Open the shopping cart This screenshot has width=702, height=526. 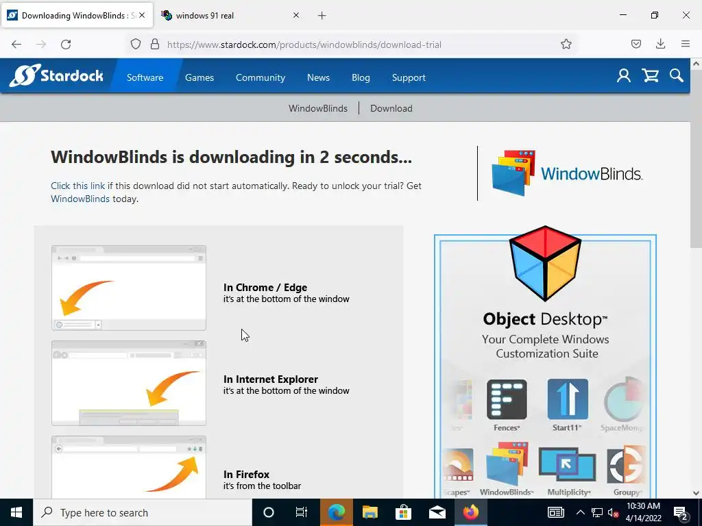pyautogui.click(x=651, y=75)
